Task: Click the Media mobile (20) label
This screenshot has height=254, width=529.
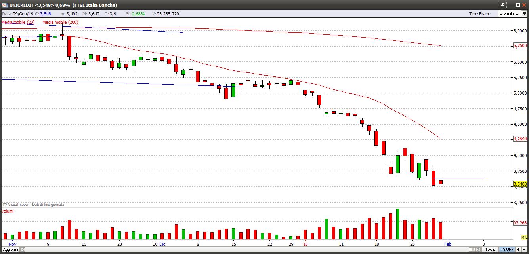Action: [18, 22]
